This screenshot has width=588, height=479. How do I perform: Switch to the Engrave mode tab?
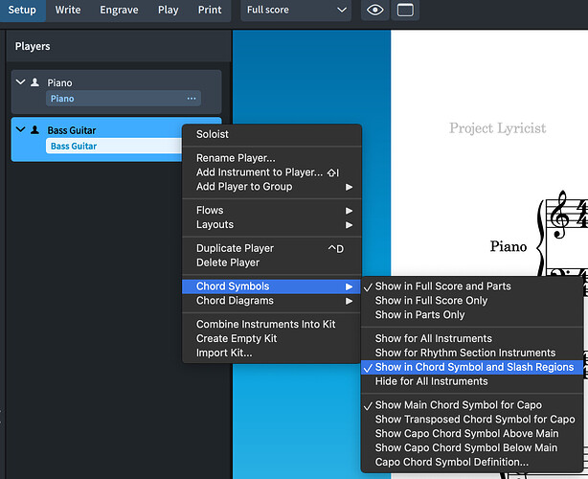(119, 10)
